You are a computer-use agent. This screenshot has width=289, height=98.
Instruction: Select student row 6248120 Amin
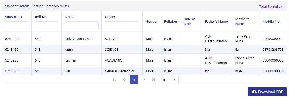(x=144, y=50)
